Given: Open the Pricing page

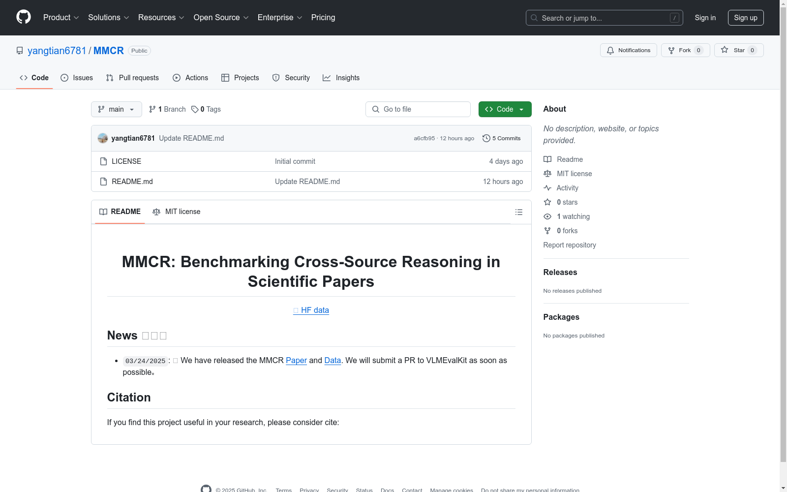Looking at the screenshot, I should click(323, 18).
